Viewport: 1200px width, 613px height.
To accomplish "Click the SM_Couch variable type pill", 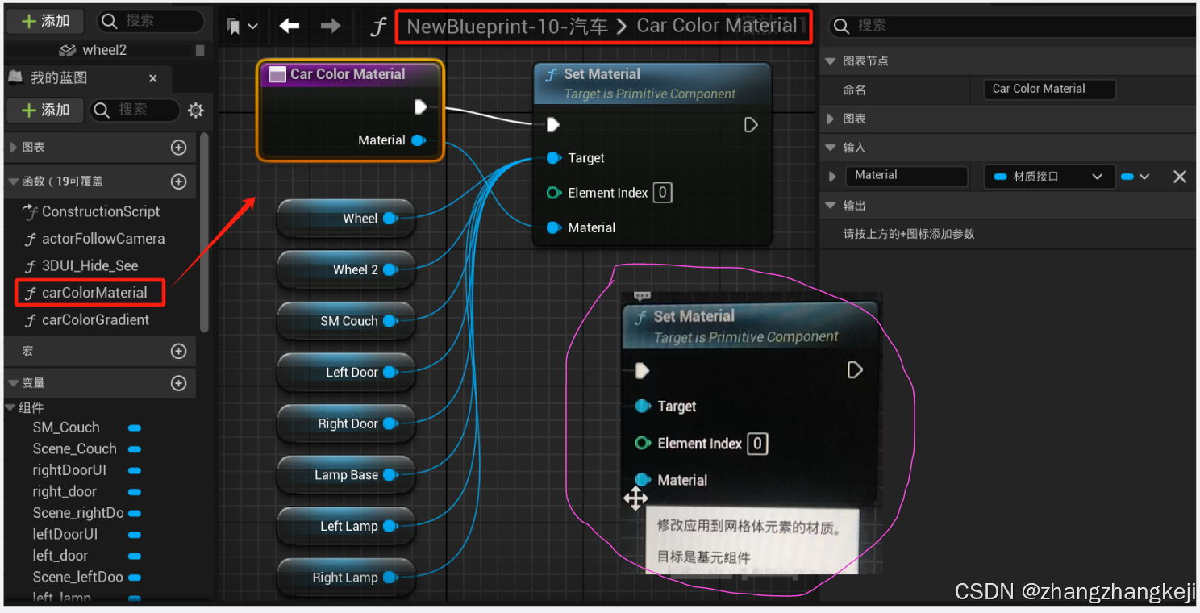I will coord(135,427).
